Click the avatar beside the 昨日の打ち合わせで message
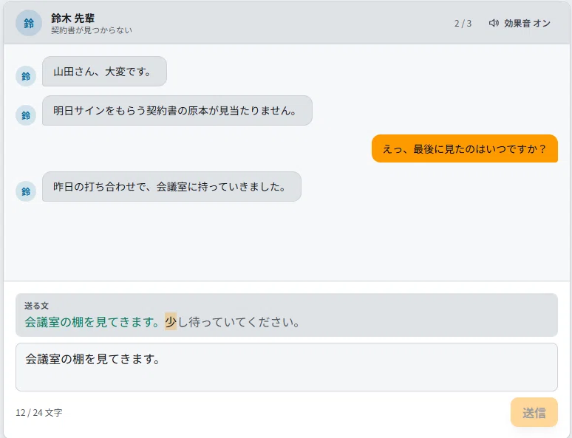The image size is (572, 438). [x=26, y=191]
